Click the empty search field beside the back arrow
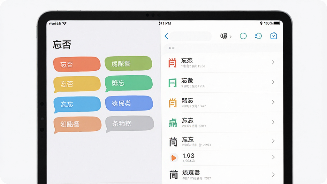 click(191, 36)
